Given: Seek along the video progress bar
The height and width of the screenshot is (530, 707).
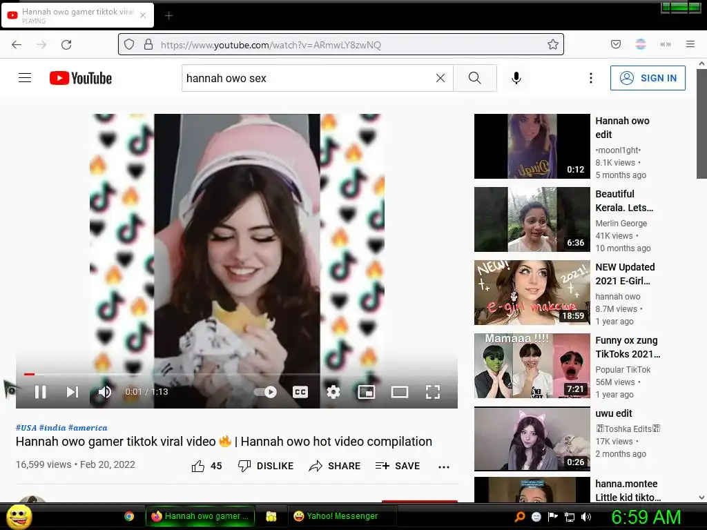Looking at the screenshot, I should 237,374.
